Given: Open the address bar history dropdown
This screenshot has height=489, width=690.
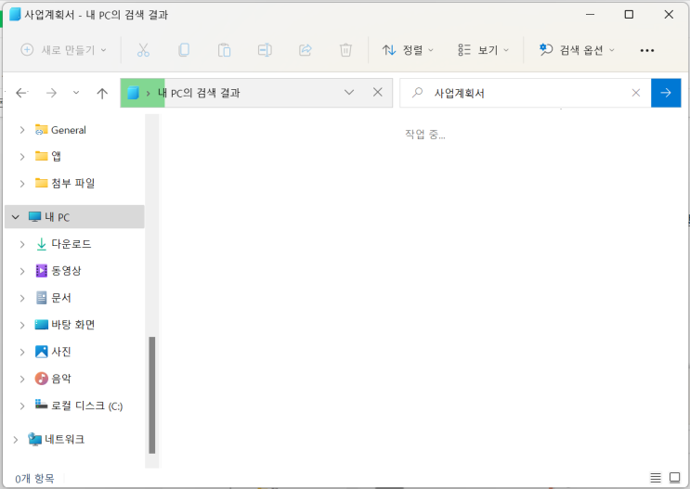Looking at the screenshot, I should tap(349, 93).
